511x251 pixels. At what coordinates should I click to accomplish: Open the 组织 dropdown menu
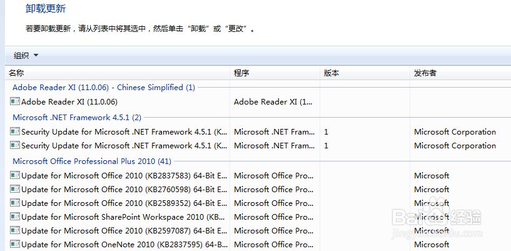pos(26,55)
